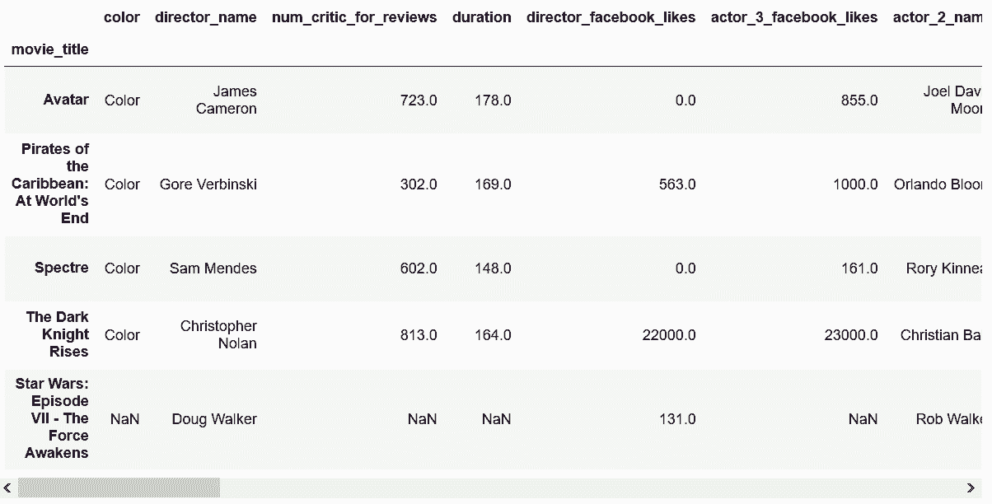Click Spectre's duration value 148.0

493,268
